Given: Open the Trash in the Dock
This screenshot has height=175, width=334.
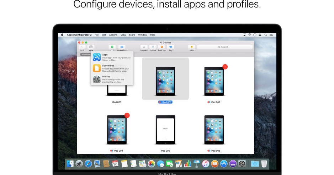Looking at the screenshot, I should click(264, 164).
